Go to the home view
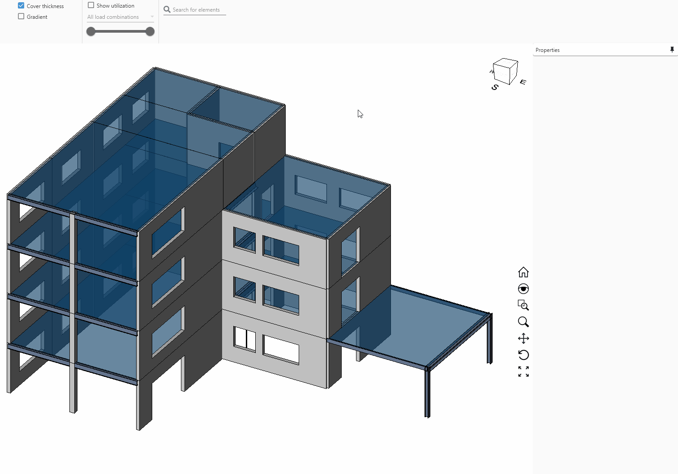Screen dimensions: 678x474 524,272
